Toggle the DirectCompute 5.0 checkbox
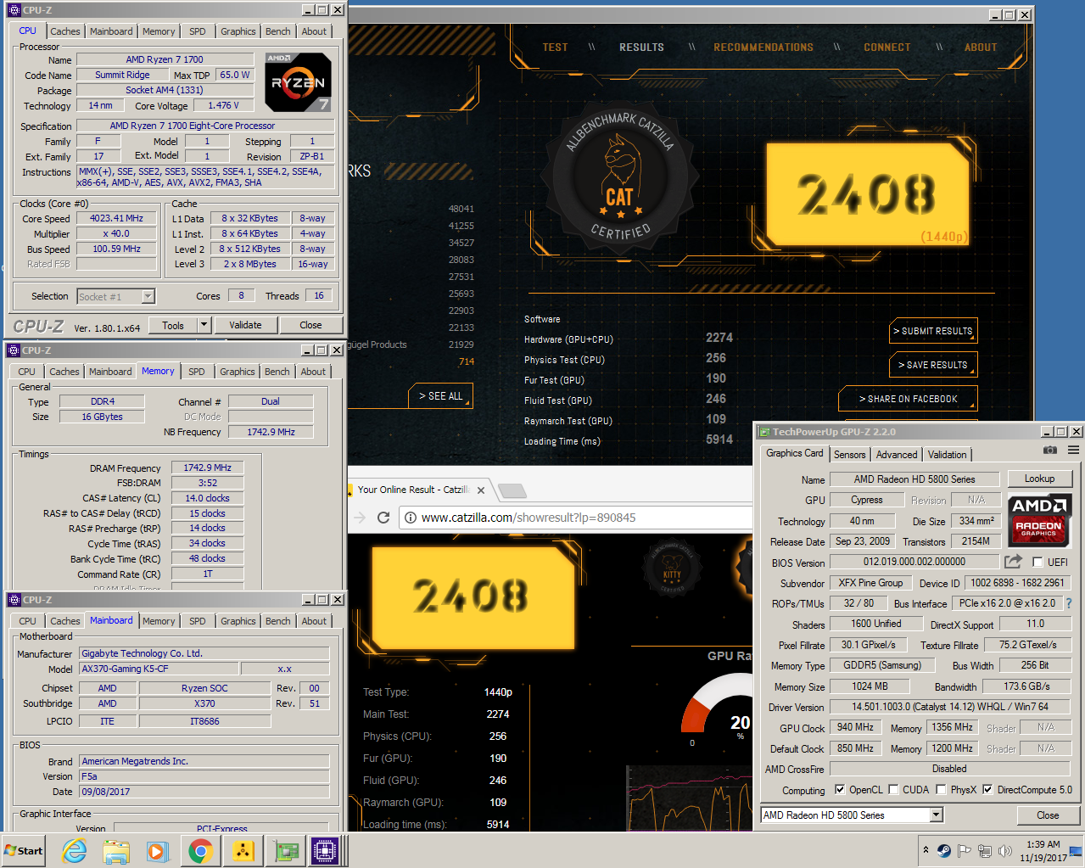 click(x=987, y=789)
